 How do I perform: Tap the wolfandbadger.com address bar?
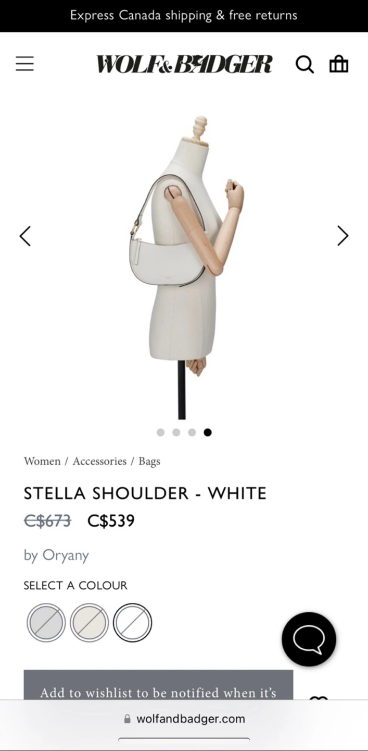click(x=184, y=719)
